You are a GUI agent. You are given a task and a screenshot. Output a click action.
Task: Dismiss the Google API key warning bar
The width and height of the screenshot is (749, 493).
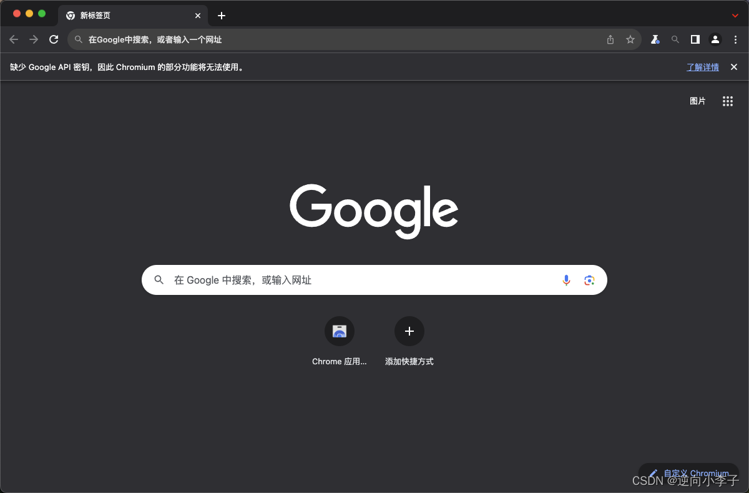[x=733, y=67]
